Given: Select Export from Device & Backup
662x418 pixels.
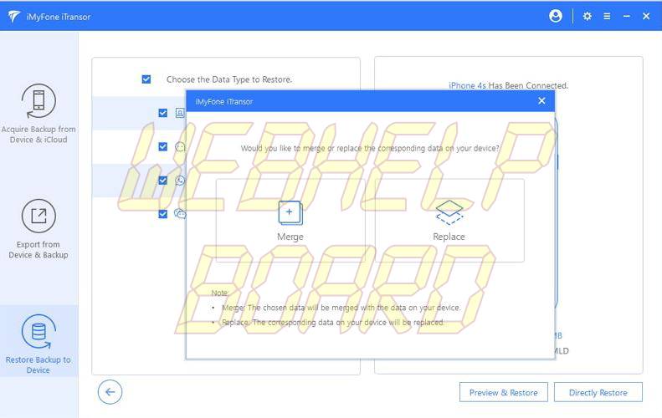Looking at the screenshot, I should 38,229.
